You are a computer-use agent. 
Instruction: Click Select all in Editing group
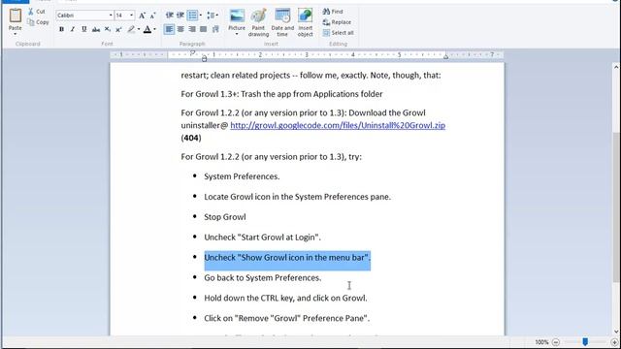click(x=339, y=33)
